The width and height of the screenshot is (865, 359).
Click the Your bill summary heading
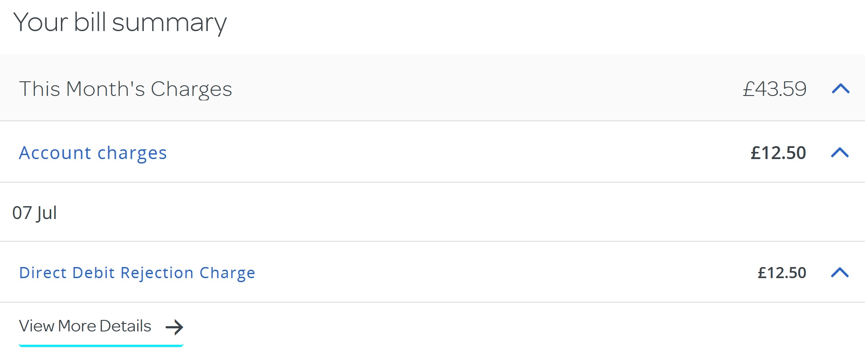tap(120, 22)
